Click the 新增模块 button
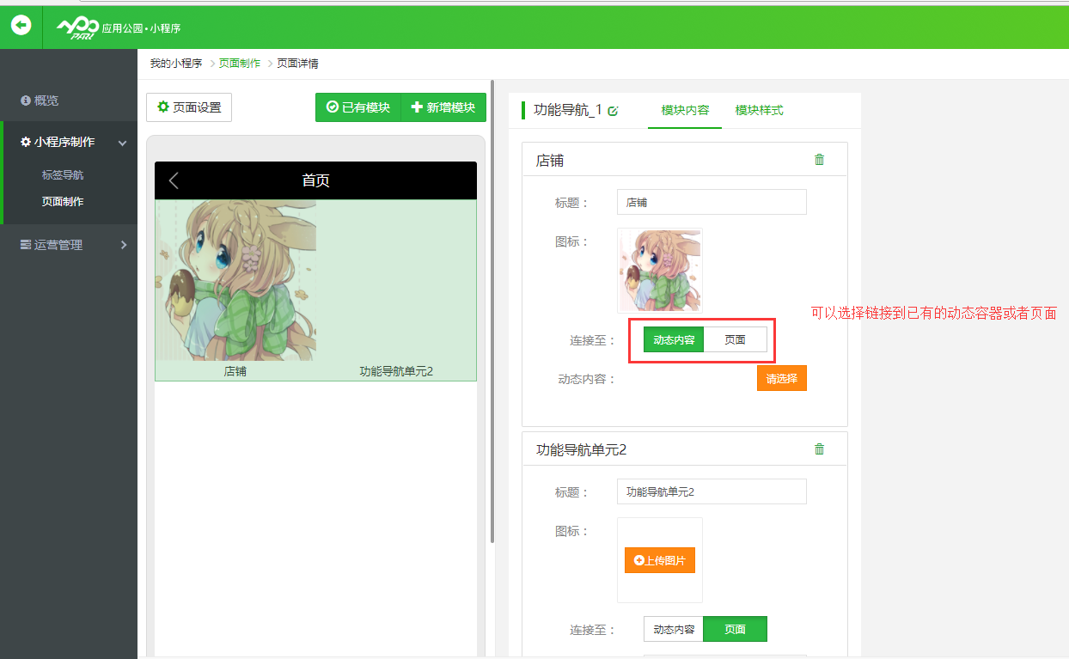Screen dimensions: 1069x659 tap(443, 107)
